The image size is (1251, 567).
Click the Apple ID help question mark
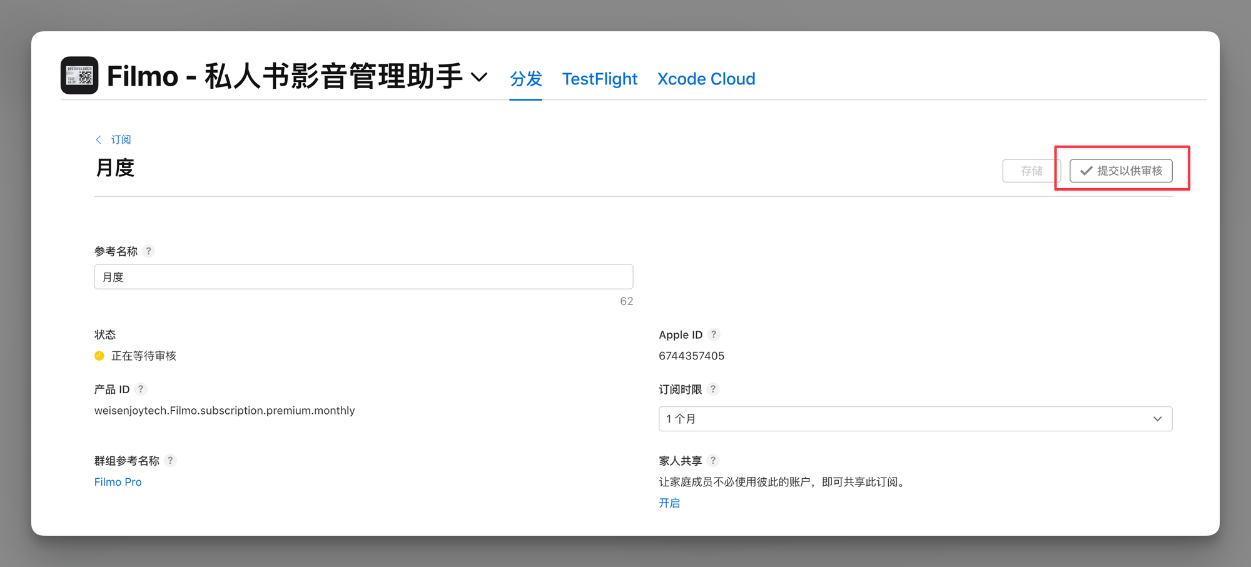(714, 334)
